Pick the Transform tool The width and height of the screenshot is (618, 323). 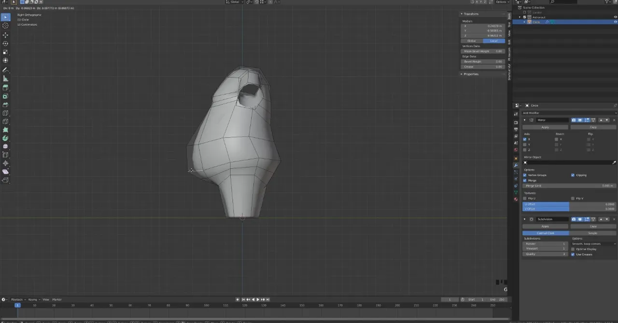5,61
